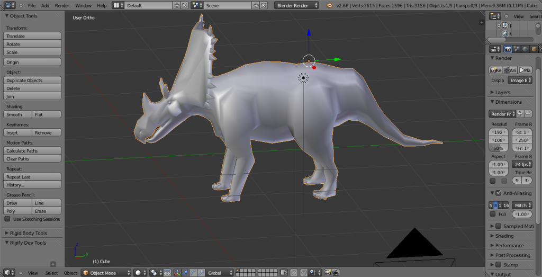Screen dimensions: 542x277
Task: Enable the Full sample checkbox
Action: [493, 214]
